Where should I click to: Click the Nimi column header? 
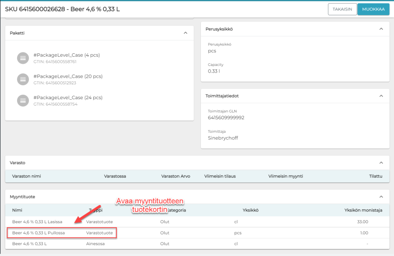[17, 210]
